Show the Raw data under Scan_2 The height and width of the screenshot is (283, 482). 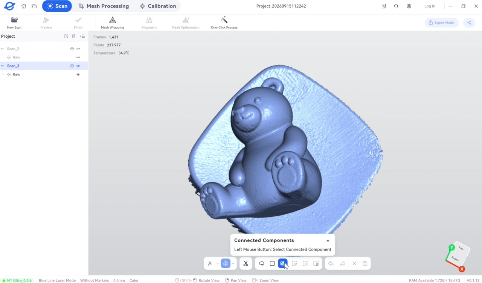[x=78, y=57]
